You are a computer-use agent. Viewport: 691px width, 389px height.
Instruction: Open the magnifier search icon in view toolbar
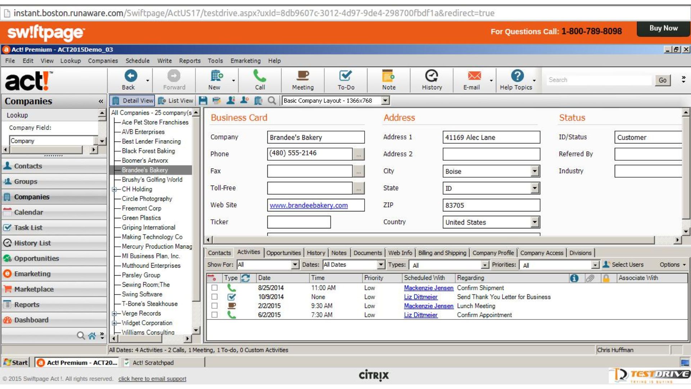272,100
